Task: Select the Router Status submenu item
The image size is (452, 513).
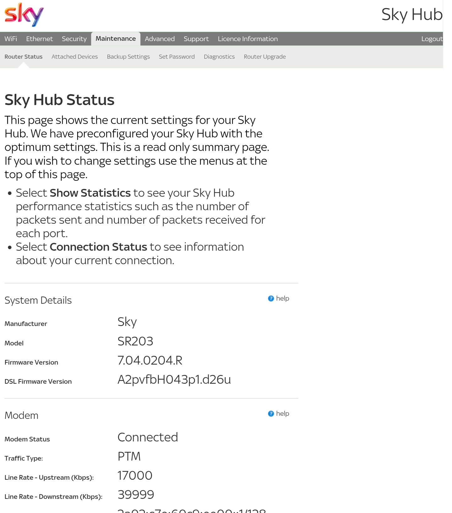Action: click(24, 57)
